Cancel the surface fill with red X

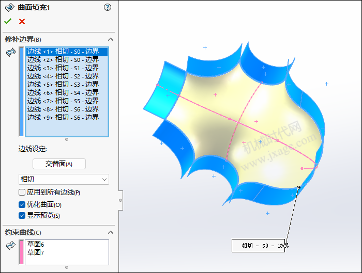point(22,22)
